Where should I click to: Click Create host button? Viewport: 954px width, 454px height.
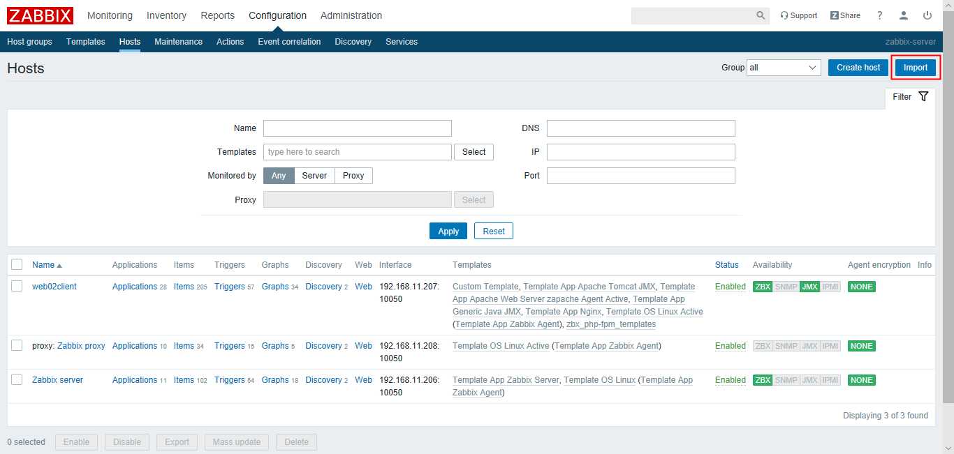858,68
